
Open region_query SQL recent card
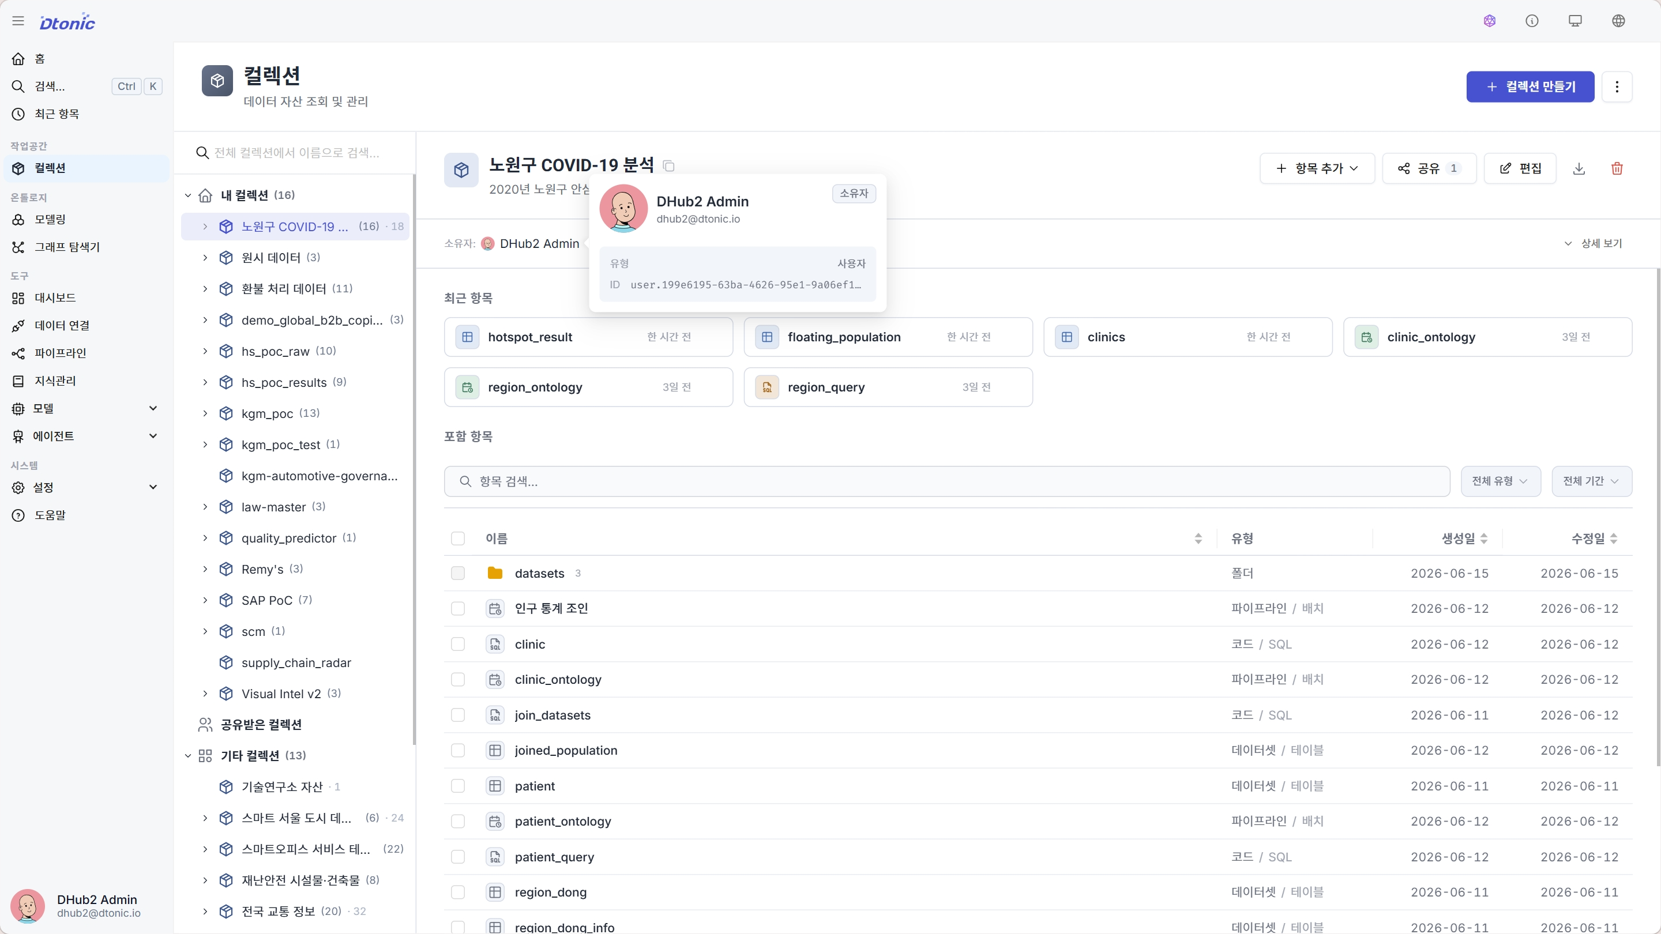coord(888,387)
